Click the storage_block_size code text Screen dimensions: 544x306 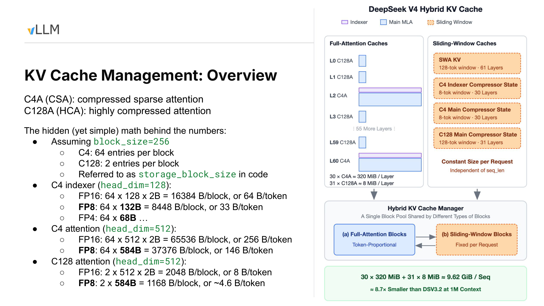pyautogui.click(x=187, y=174)
